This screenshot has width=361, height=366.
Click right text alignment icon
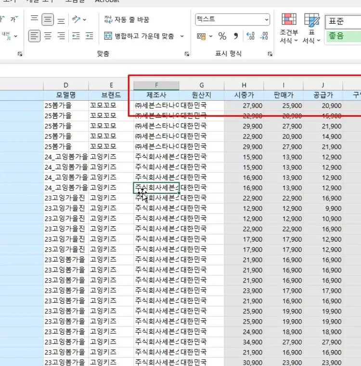point(61,36)
